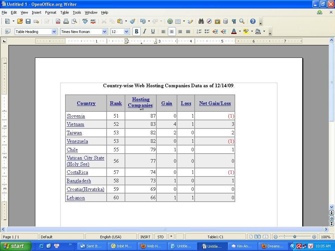Toggle Bullets list on/off
The width and height of the screenshot is (335, 251).
pos(207,32)
